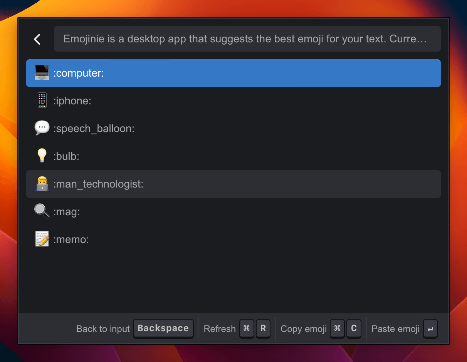
Task: Choose the :speech_balloon: list entry
Action: [233, 129]
